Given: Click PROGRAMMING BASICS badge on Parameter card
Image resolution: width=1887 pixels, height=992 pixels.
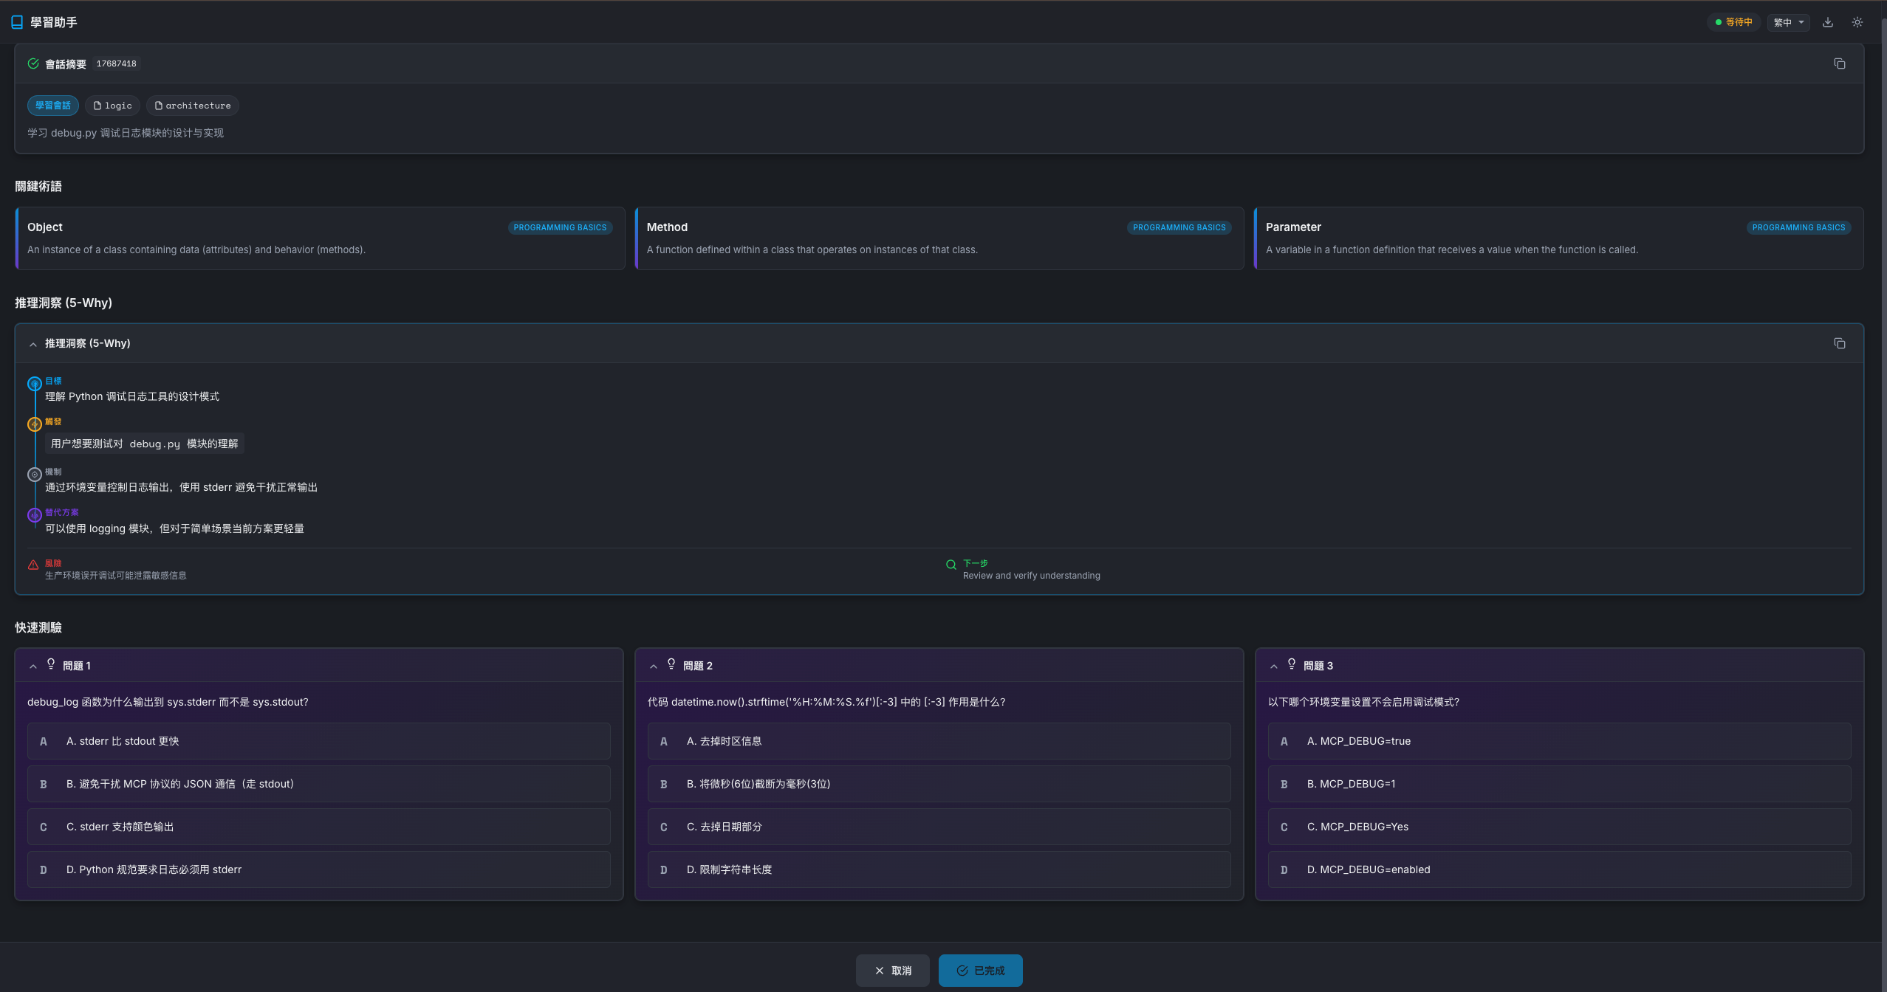Looking at the screenshot, I should (1798, 227).
